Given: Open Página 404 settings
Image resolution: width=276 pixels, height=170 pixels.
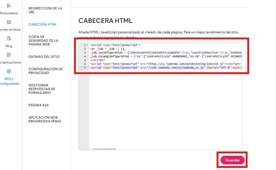Looking at the screenshot, I should click(39, 105).
